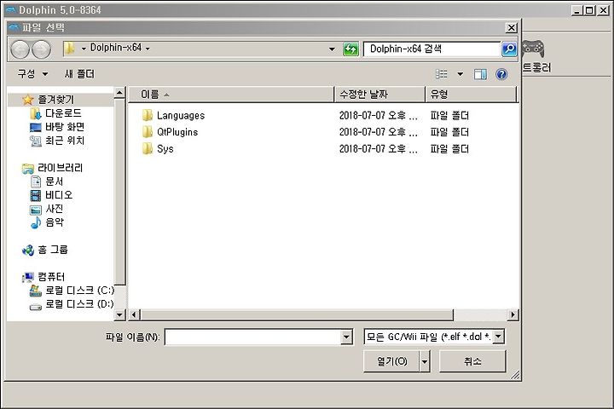This screenshot has width=614, height=409.
Task: Click the 홈 그룹 sidebar entry
Action: [x=53, y=250]
